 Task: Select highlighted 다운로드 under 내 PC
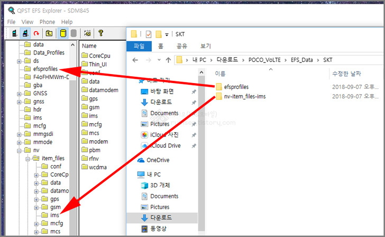[x=161, y=217]
